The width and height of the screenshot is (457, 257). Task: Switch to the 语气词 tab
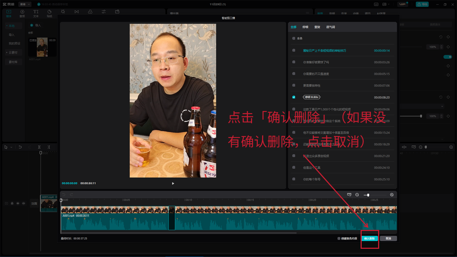(331, 27)
